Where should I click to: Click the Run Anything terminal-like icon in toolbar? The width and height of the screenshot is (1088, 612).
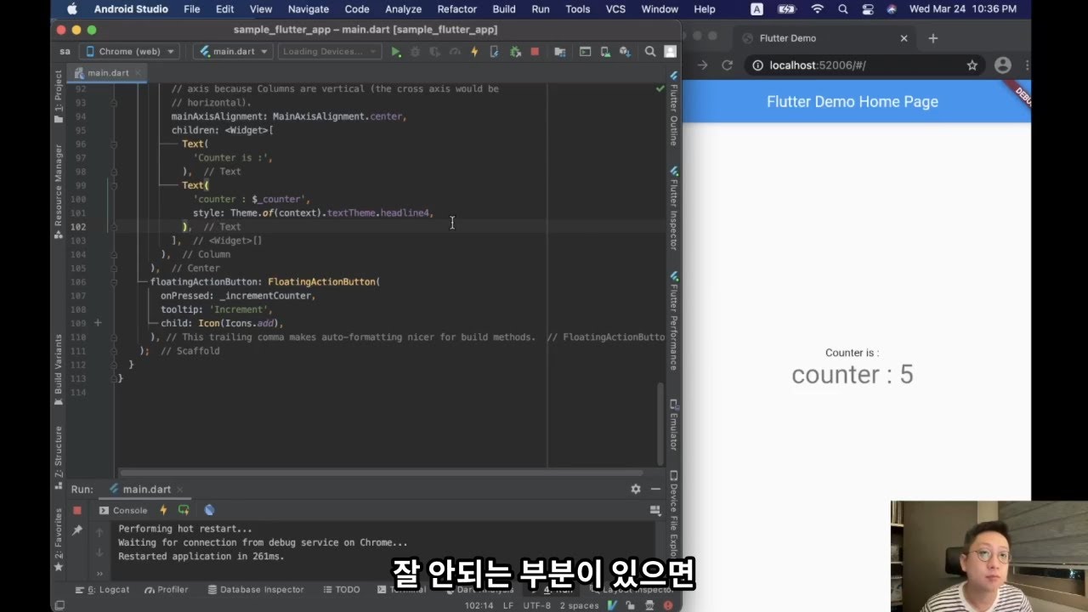[585, 52]
